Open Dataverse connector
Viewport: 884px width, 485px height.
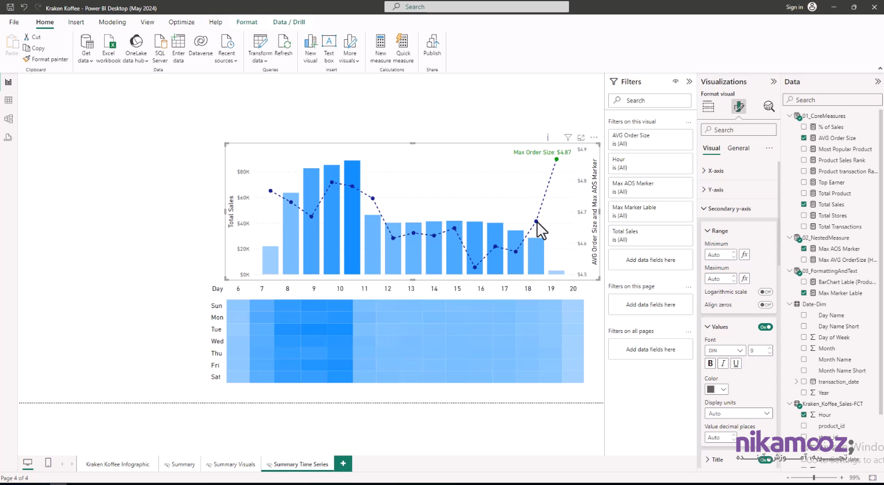(201, 46)
